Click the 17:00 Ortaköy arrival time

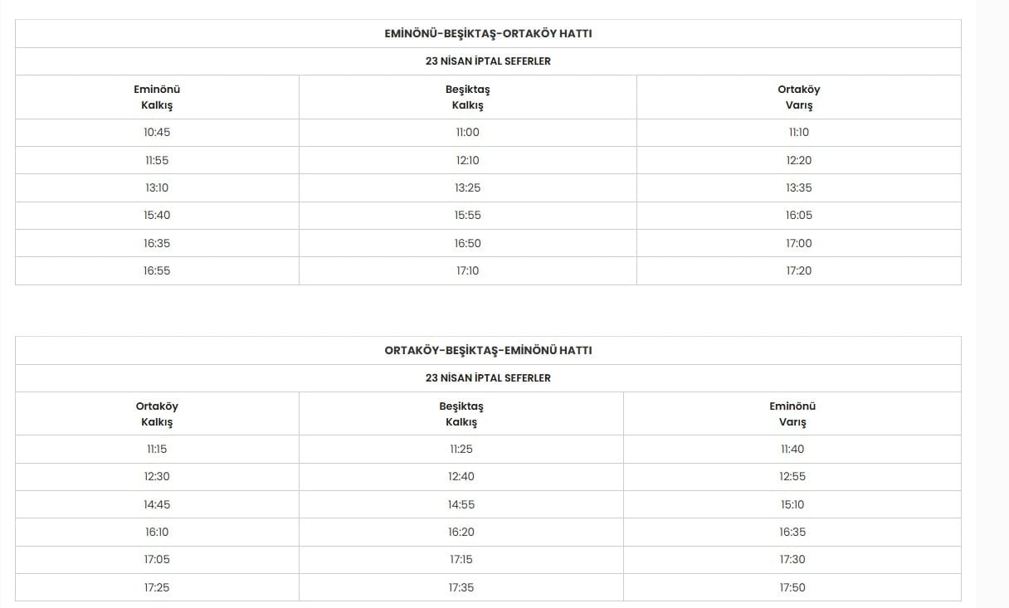coord(798,243)
